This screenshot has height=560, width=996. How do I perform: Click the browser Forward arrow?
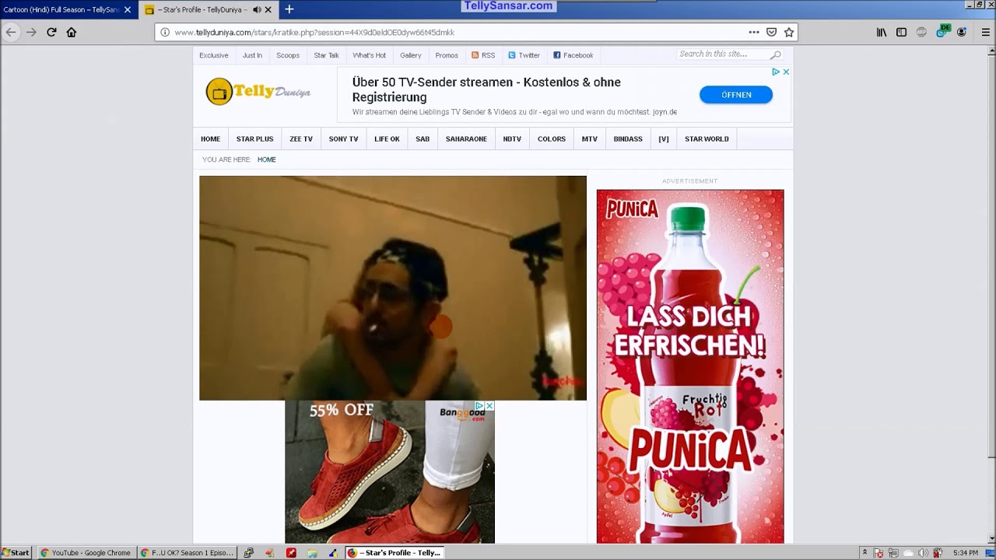coord(31,32)
